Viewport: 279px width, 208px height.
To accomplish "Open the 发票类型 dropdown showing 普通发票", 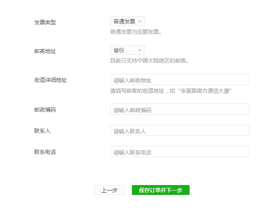I will coord(127,21).
